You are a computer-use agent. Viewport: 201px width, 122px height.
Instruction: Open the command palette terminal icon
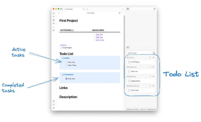[x=54, y=27]
